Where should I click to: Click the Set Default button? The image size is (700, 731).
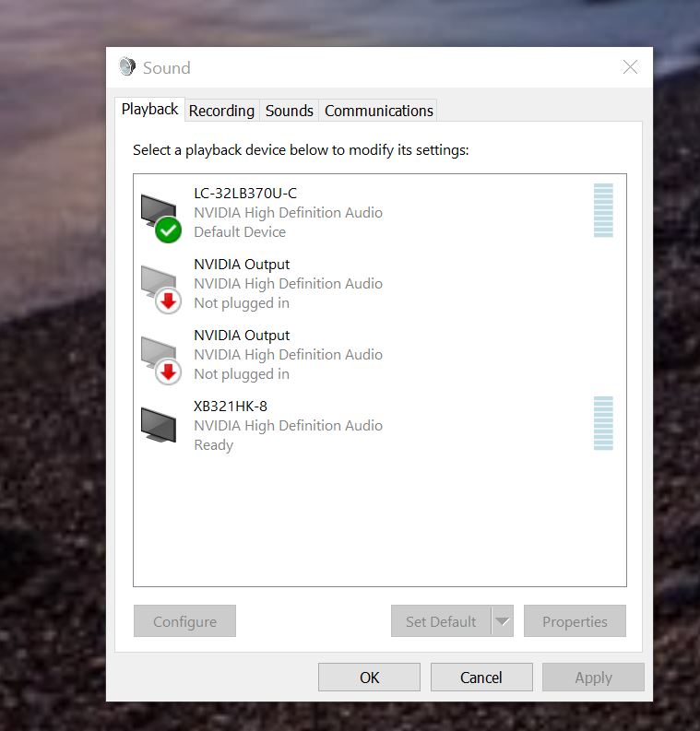(441, 621)
